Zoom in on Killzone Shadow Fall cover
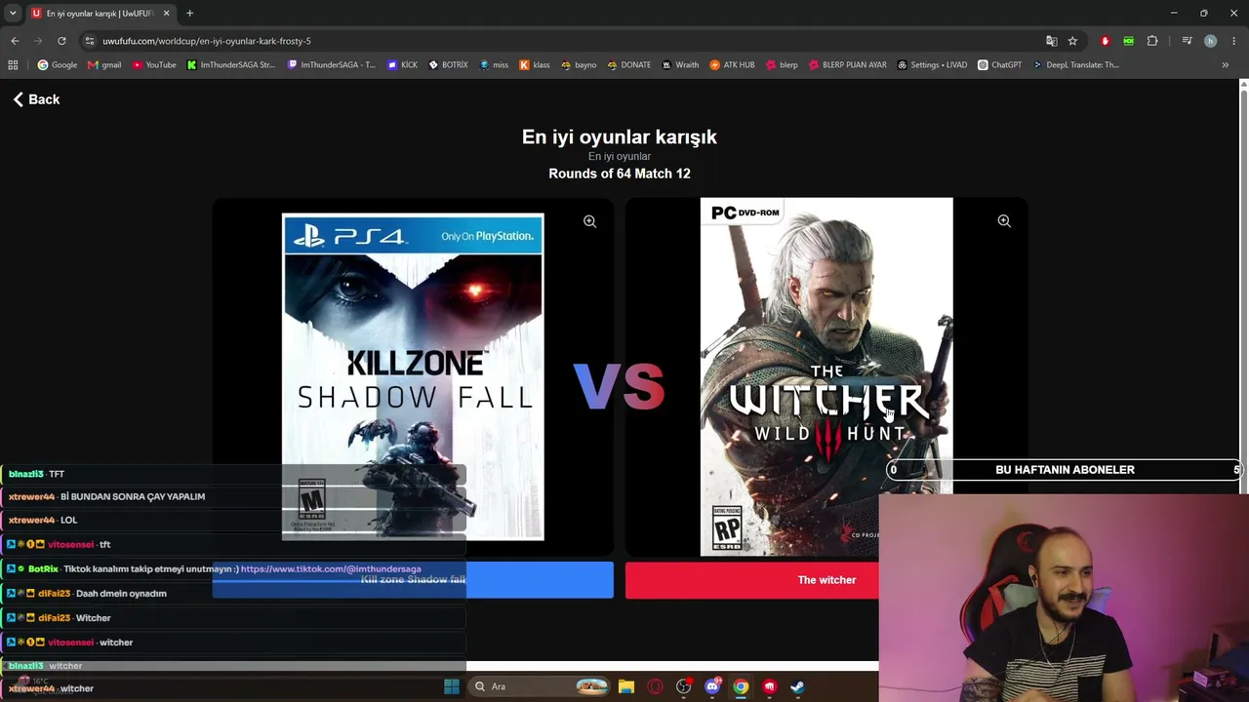The image size is (1249, 702). 589,221
